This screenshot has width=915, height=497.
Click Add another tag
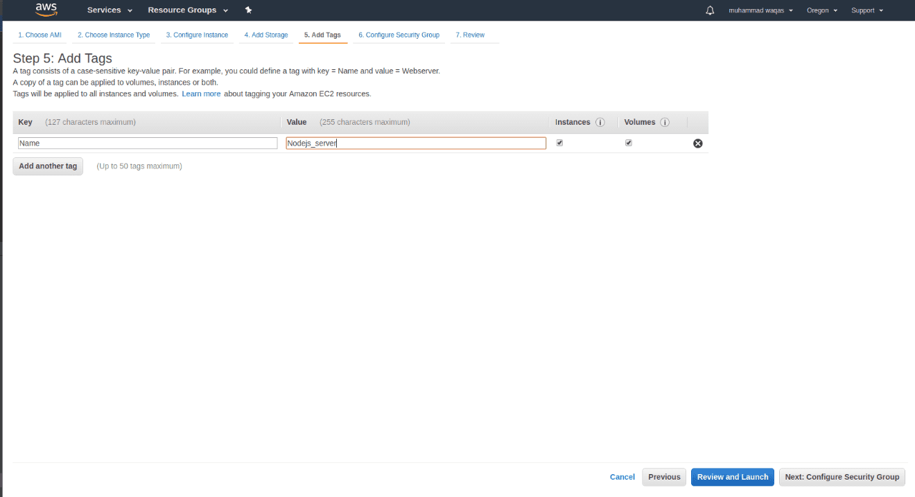click(x=47, y=166)
